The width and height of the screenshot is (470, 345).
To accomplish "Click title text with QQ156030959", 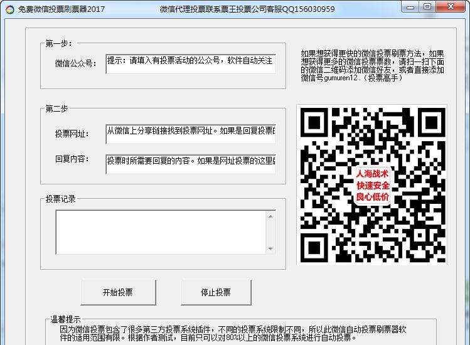I will point(247,9).
